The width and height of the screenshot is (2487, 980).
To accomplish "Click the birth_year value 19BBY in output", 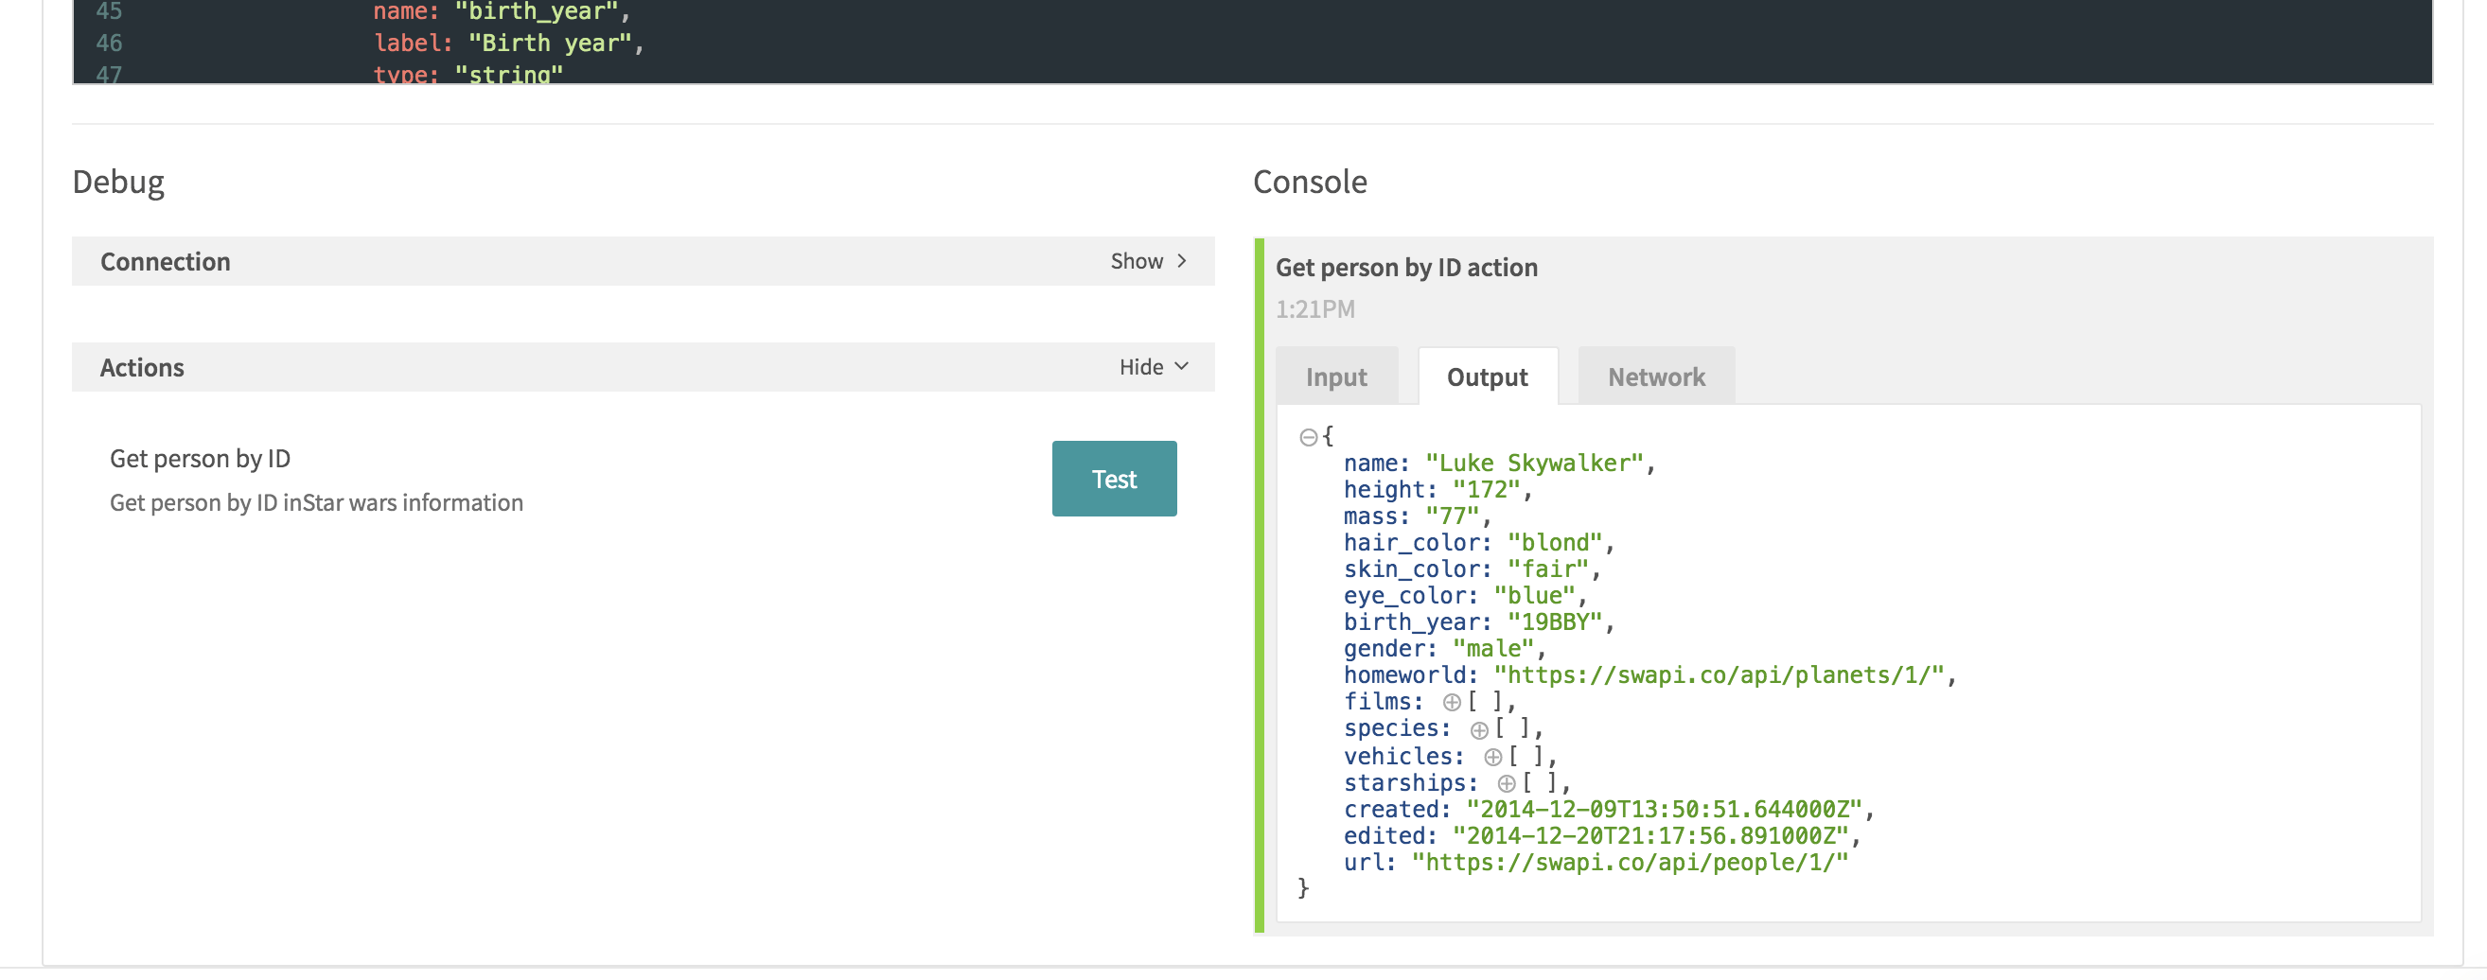I will (1552, 622).
